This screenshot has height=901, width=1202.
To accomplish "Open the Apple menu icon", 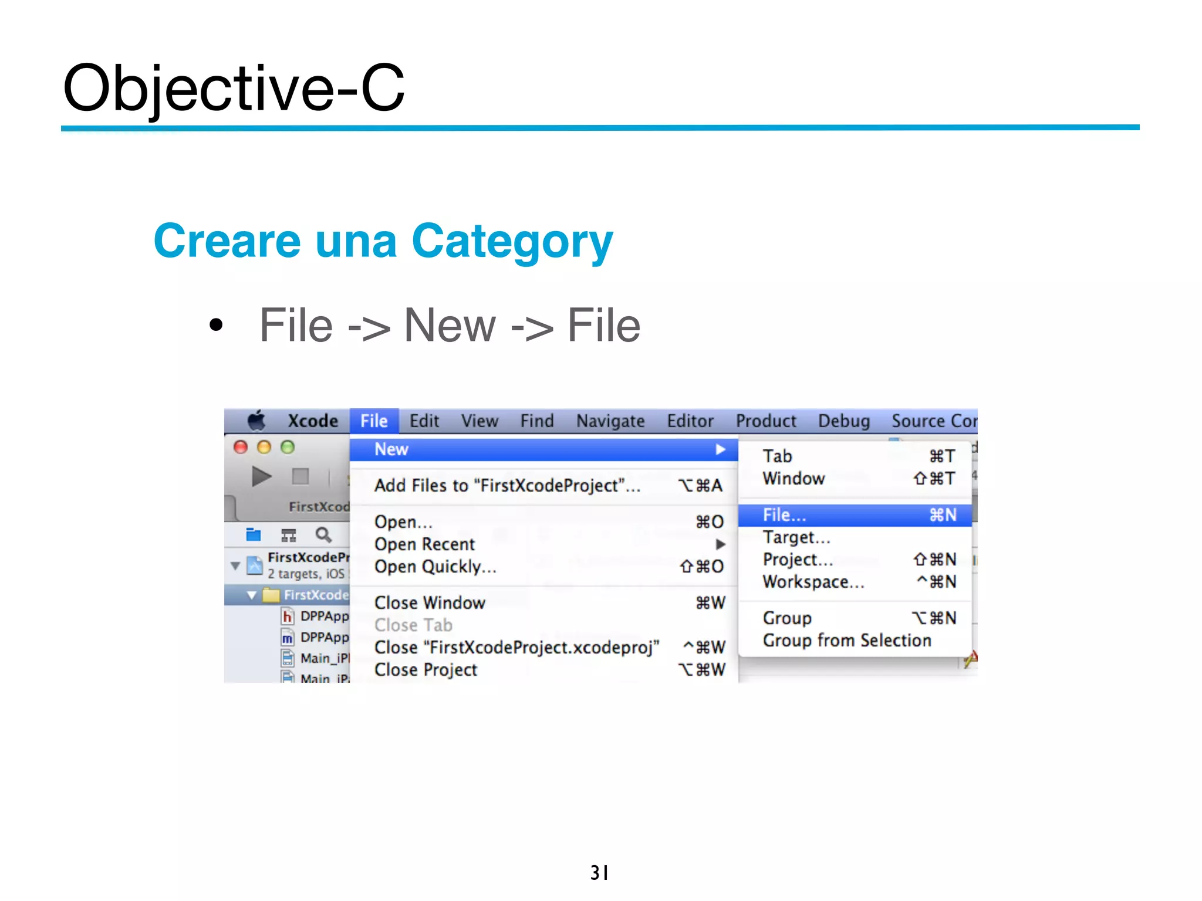I will 256,420.
